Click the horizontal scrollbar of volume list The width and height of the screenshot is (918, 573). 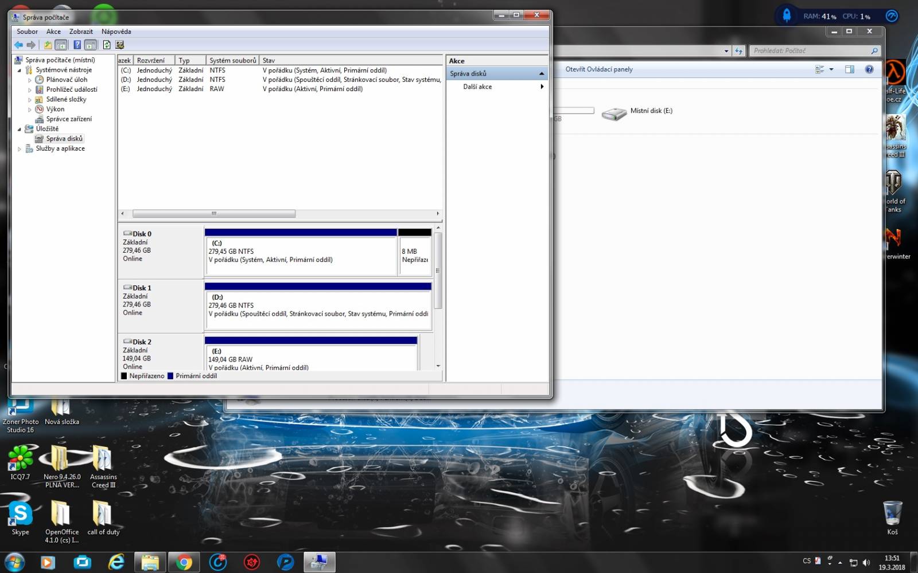[214, 213]
